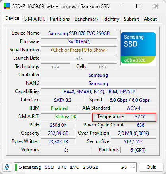The width and height of the screenshot is (166, 174).
Task: Click the Capabilities value LBA48, SMART, NCQ
Action: pyautogui.click(x=98, y=92)
